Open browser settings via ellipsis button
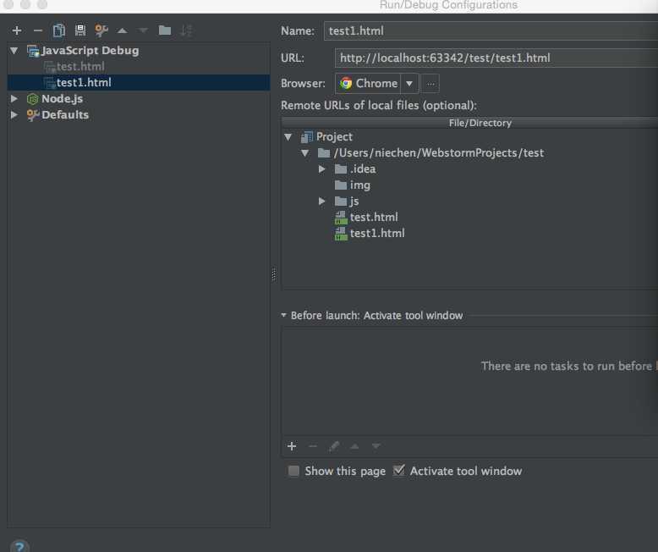This screenshot has width=658, height=552. point(430,84)
